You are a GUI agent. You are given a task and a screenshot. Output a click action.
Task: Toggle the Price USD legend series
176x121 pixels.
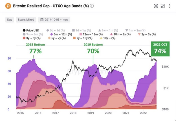click(31, 30)
